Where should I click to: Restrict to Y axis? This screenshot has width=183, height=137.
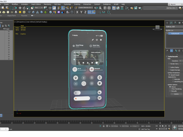point(81,12)
